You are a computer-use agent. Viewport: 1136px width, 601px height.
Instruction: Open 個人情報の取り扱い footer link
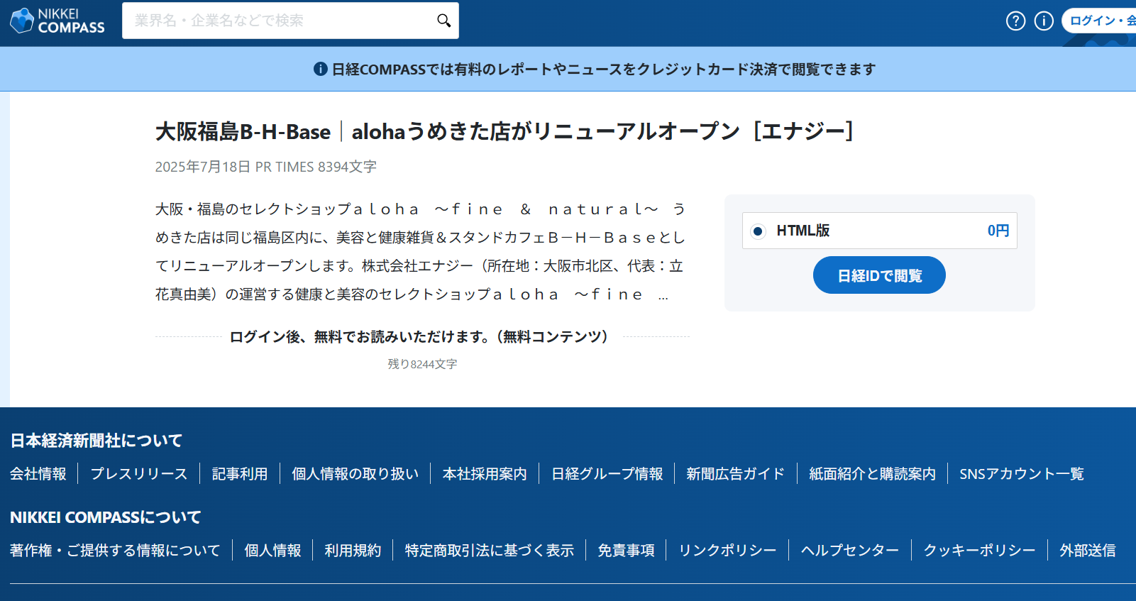pyautogui.click(x=355, y=474)
